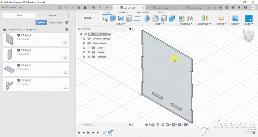This screenshot has width=258, height=137.
Task: Switch to the CARA_B v2 document tab
Action: point(162,8)
